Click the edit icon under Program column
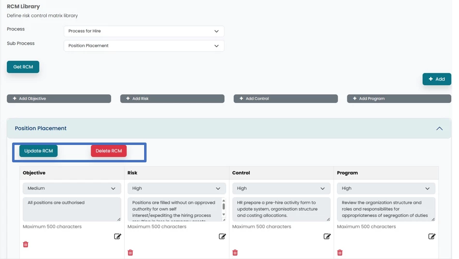The width and height of the screenshot is (459, 259). click(432, 236)
